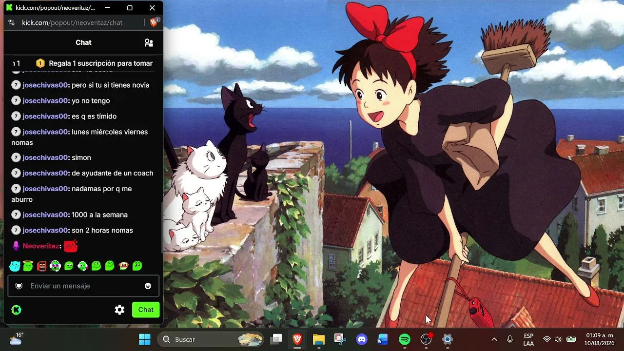The height and width of the screenshot is (351, 624).
Task: Open Brave Shields icon in address bar
Action: tap(154, 22)
